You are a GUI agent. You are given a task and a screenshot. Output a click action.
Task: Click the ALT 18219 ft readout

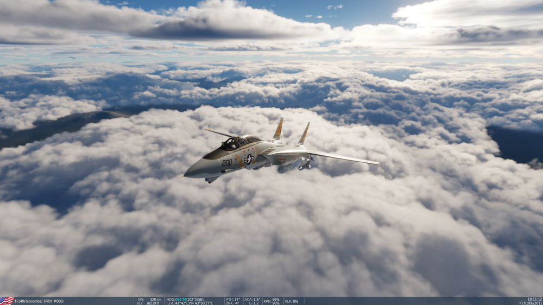148,303
